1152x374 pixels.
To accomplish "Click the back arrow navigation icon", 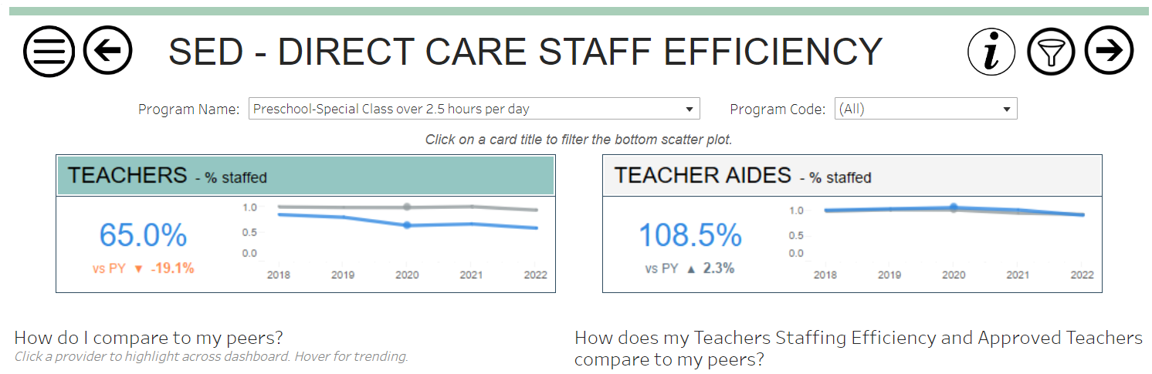I will pos(107,51).
